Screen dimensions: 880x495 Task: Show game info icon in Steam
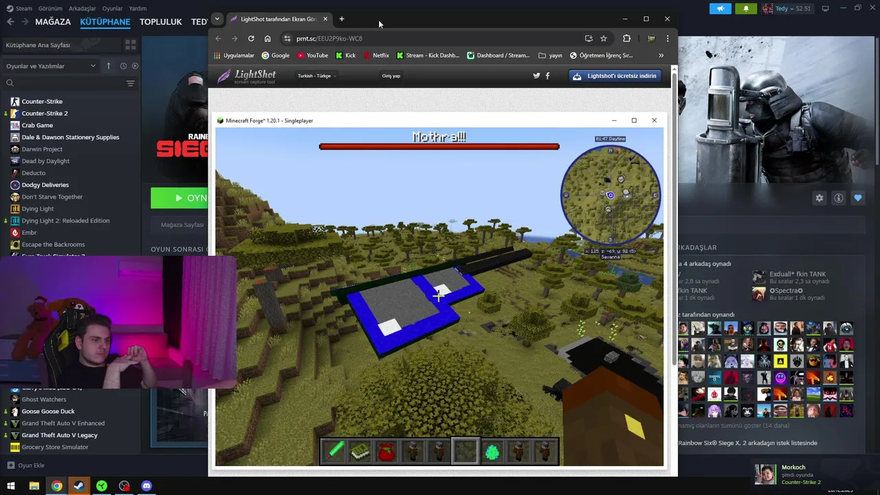(x=838, y=198)
